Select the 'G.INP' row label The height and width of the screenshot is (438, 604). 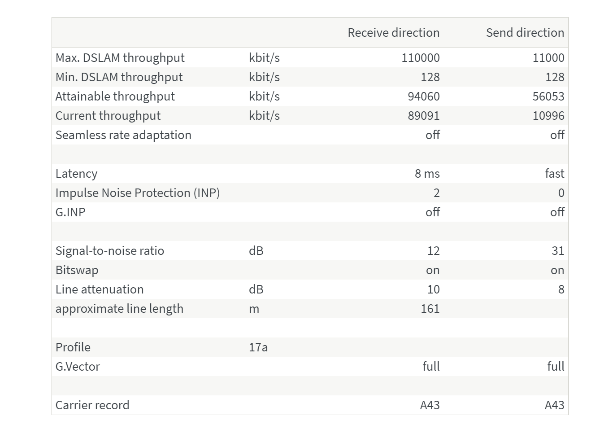click(x=70, y=212)
